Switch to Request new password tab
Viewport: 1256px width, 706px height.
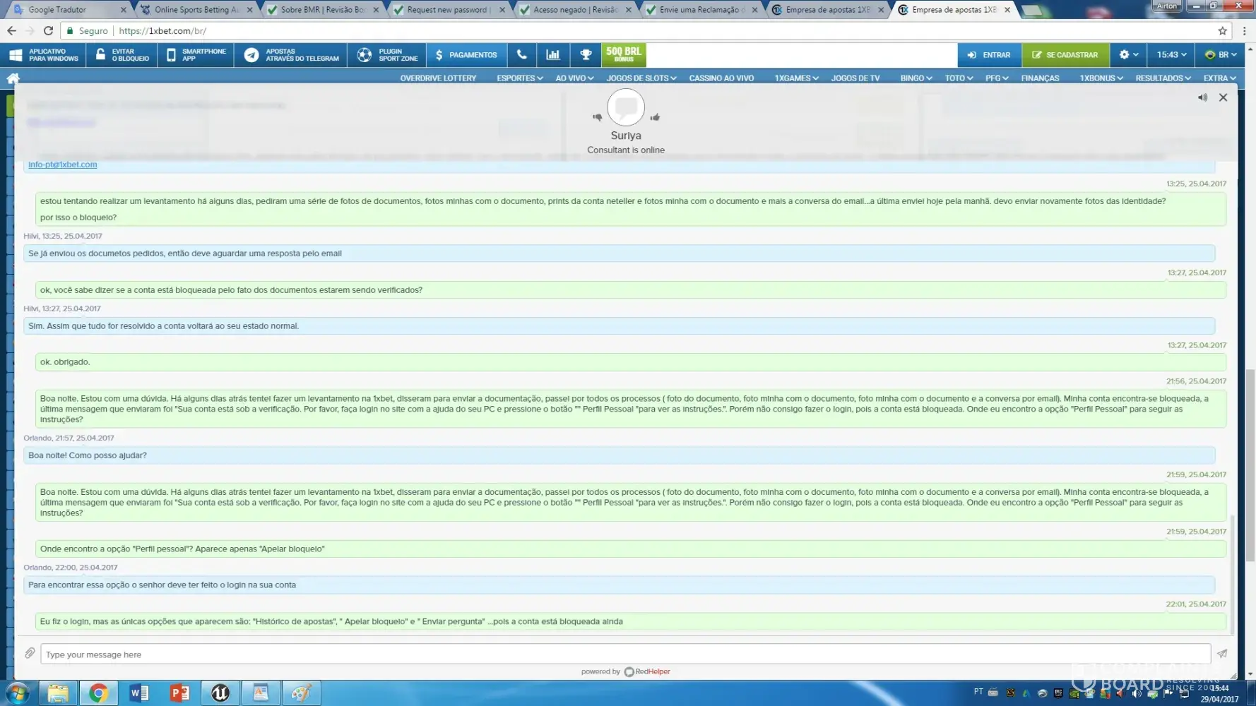pyautogui.click(x=448, y=10)
